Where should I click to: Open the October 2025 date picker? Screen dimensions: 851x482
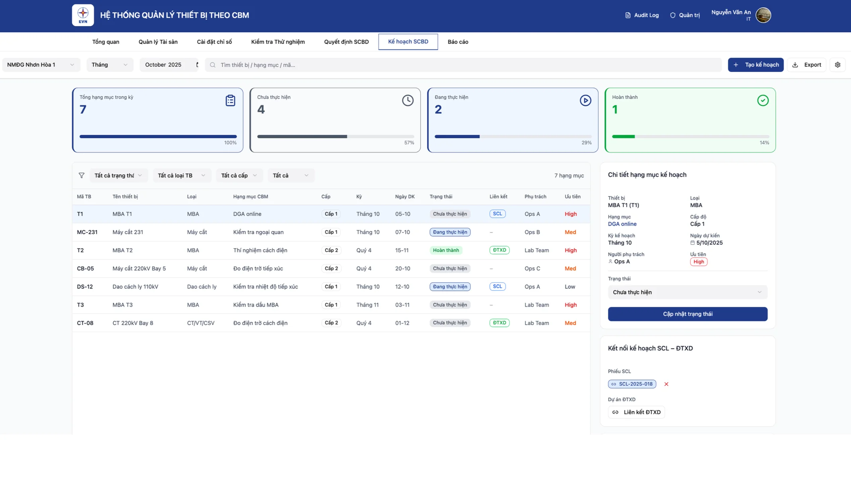(x=169, y=65)
